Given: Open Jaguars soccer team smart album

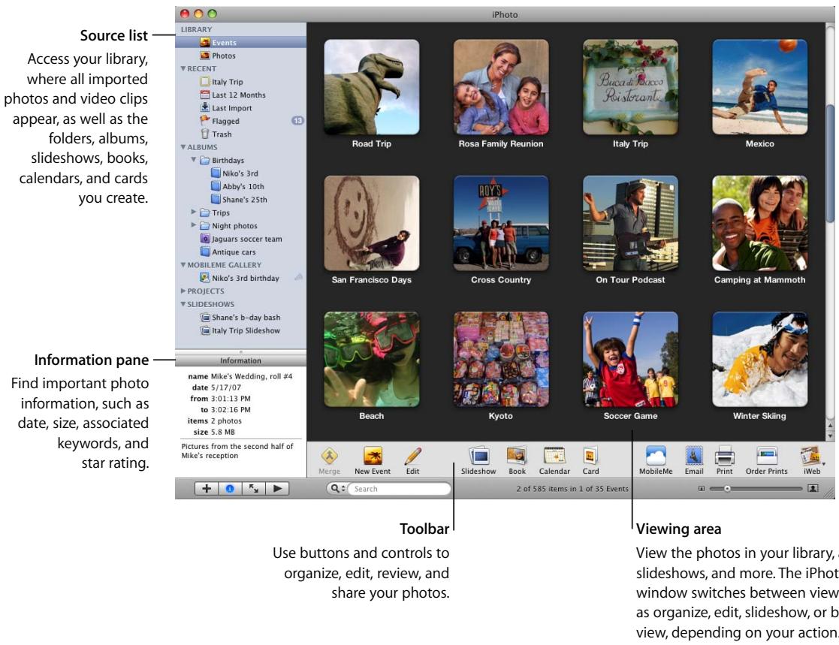Looking at the screenshot, I should pyautogui.click(x=241, y=239).
